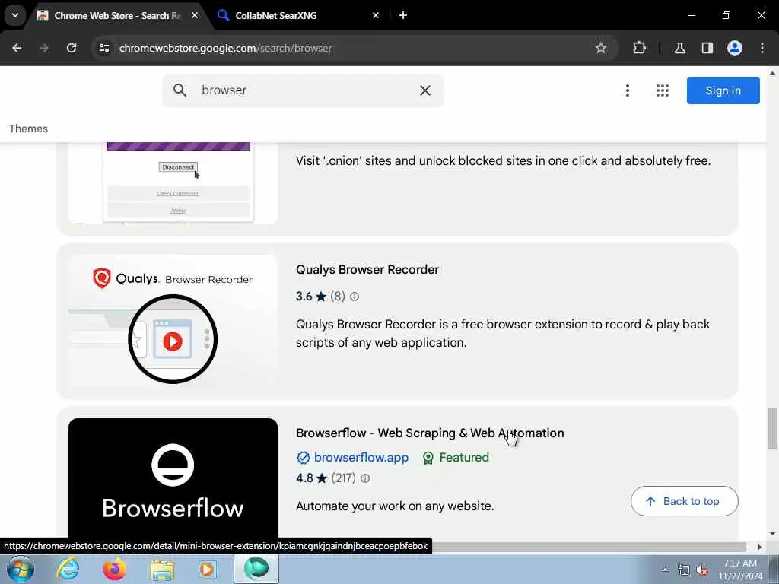The height and width of the screenshot is (584, 779).
Task: Click the browser forward arrow
Action: click(44, 48)
